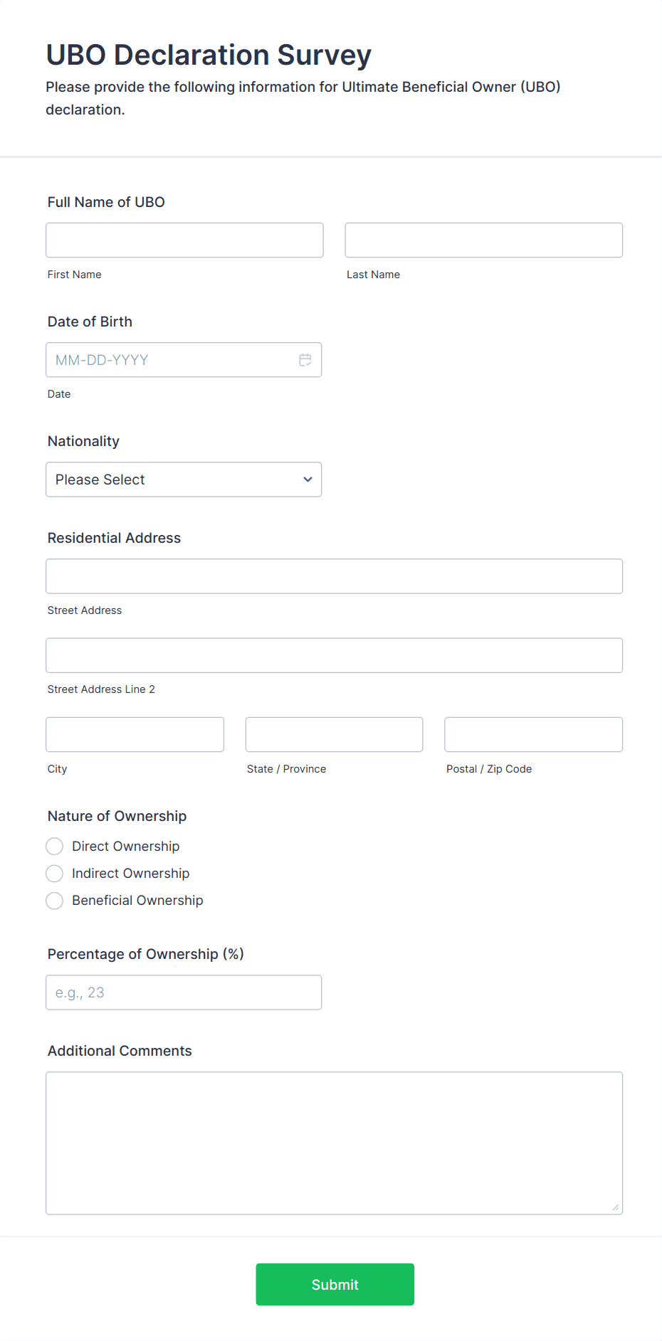Click into the Last Name field
Image resolution: width=662 pixels, height=1341 pixels.
483,240
